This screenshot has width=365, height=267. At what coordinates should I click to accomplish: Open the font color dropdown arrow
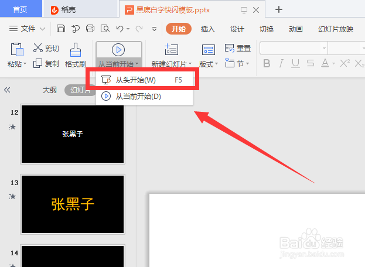tap(333, 63)
